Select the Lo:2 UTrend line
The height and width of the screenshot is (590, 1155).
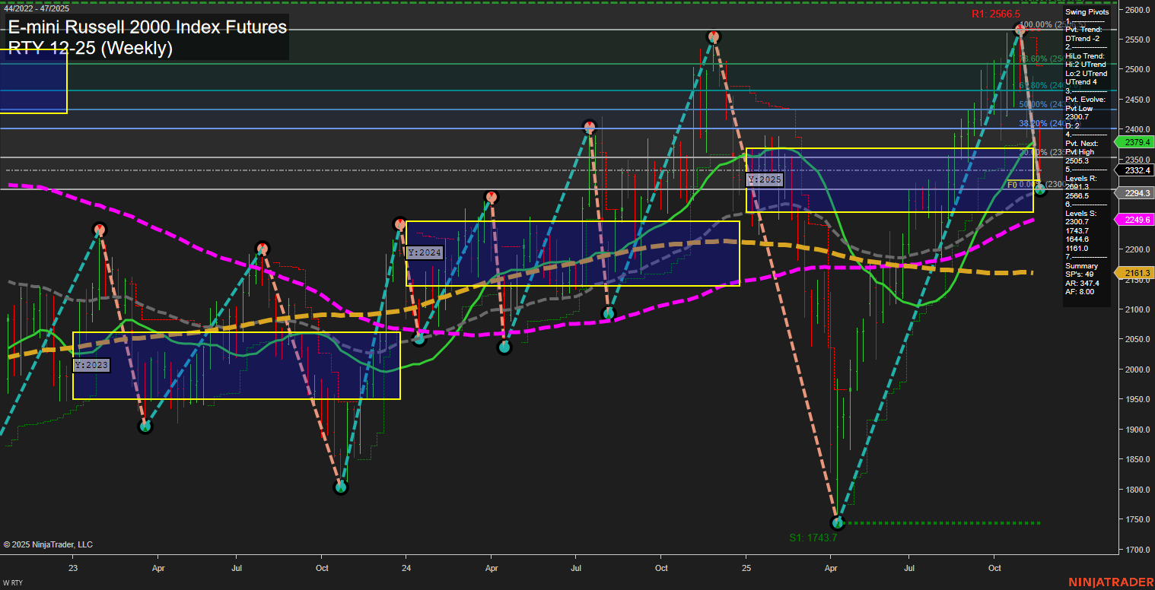pos(1087,73)
